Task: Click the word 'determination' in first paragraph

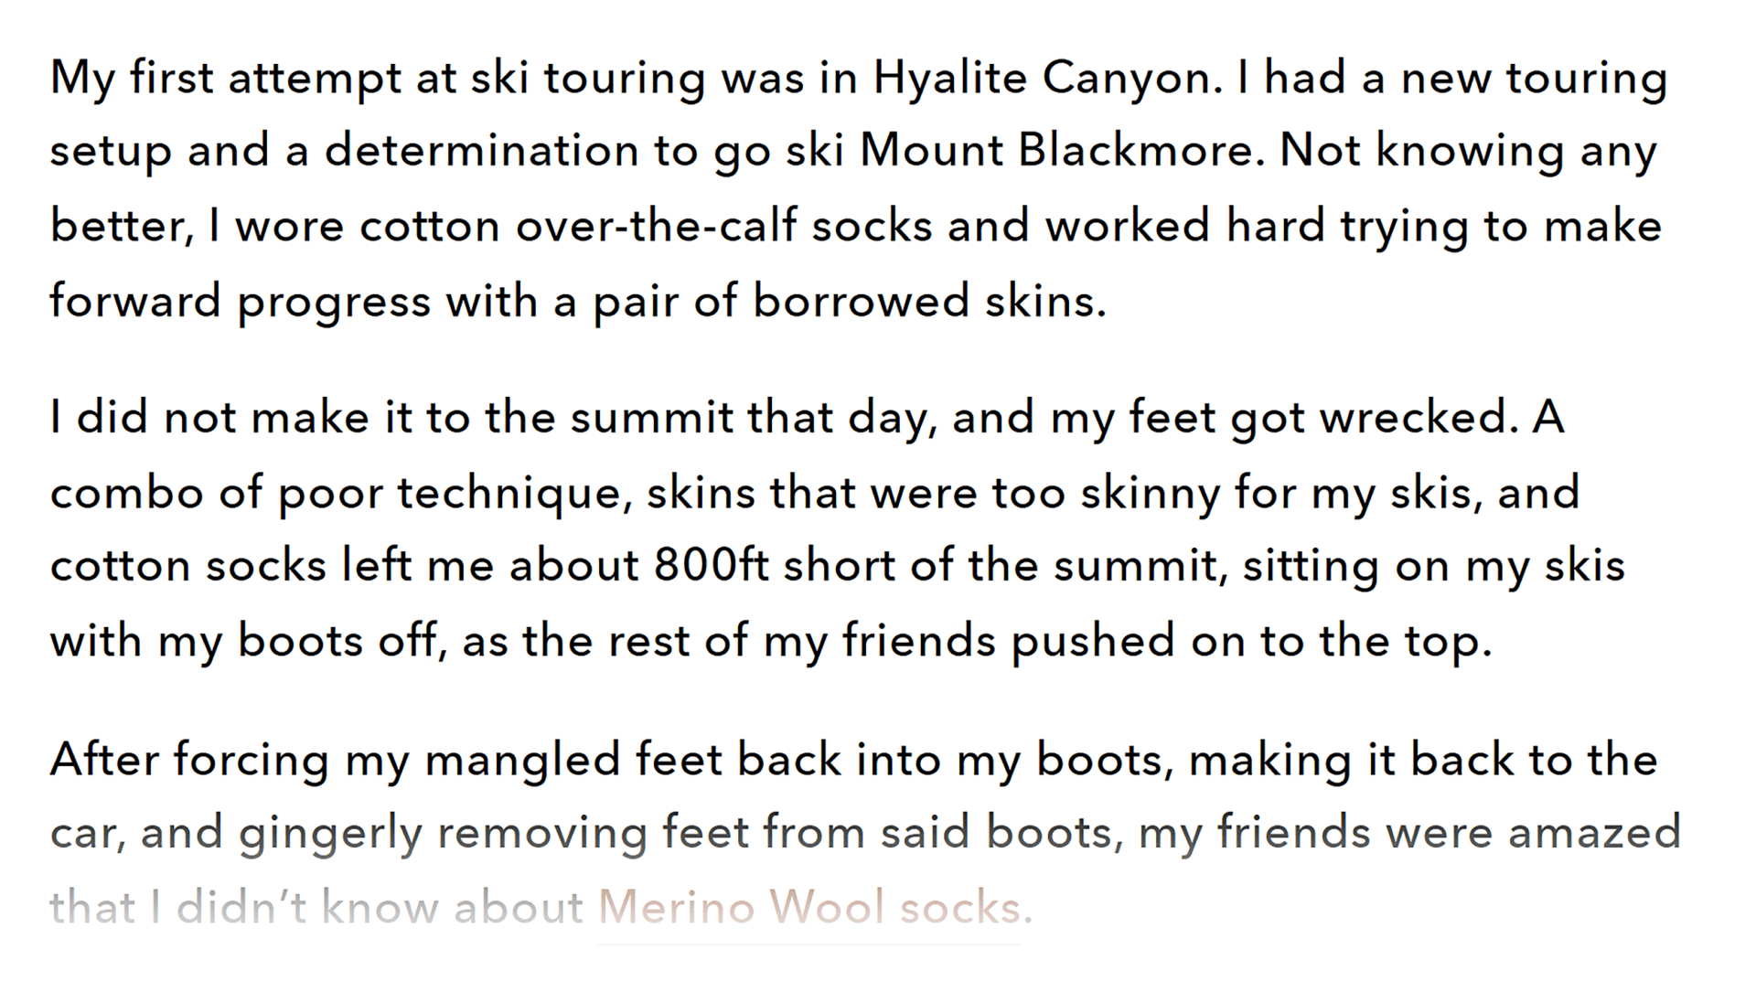Action: click(481, 151)
